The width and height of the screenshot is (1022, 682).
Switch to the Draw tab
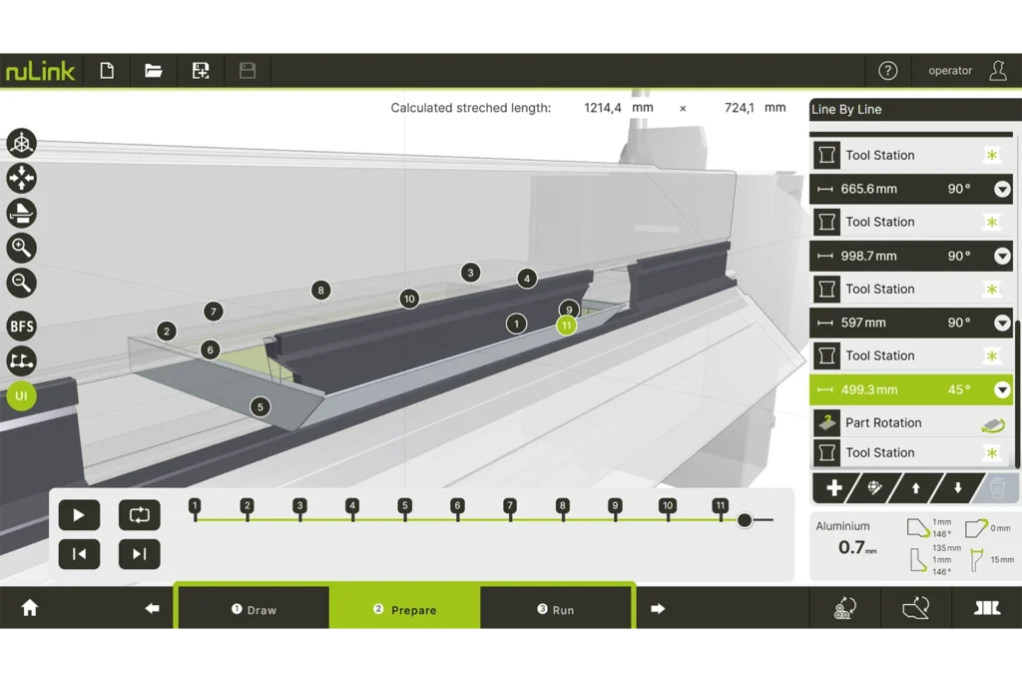254,609
